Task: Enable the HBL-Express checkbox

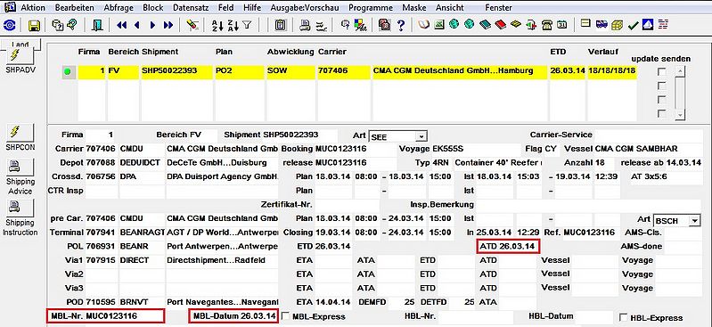Action: [624, 317]
